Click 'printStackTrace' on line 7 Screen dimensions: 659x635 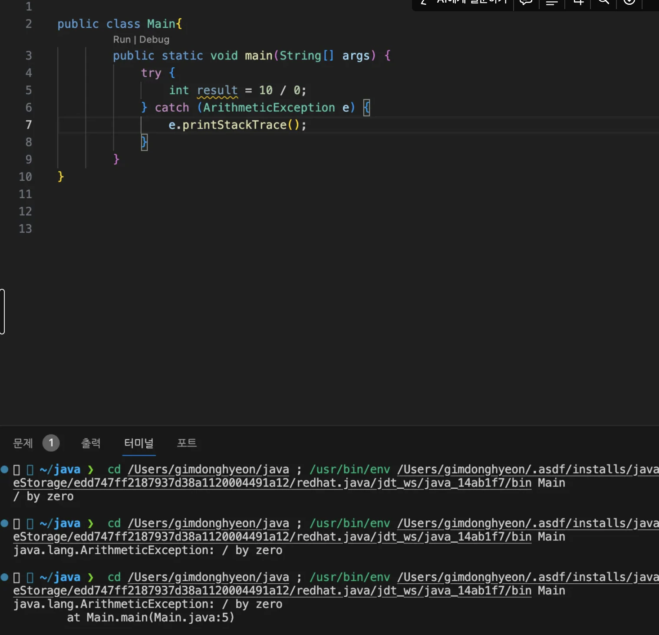(234, 125)
